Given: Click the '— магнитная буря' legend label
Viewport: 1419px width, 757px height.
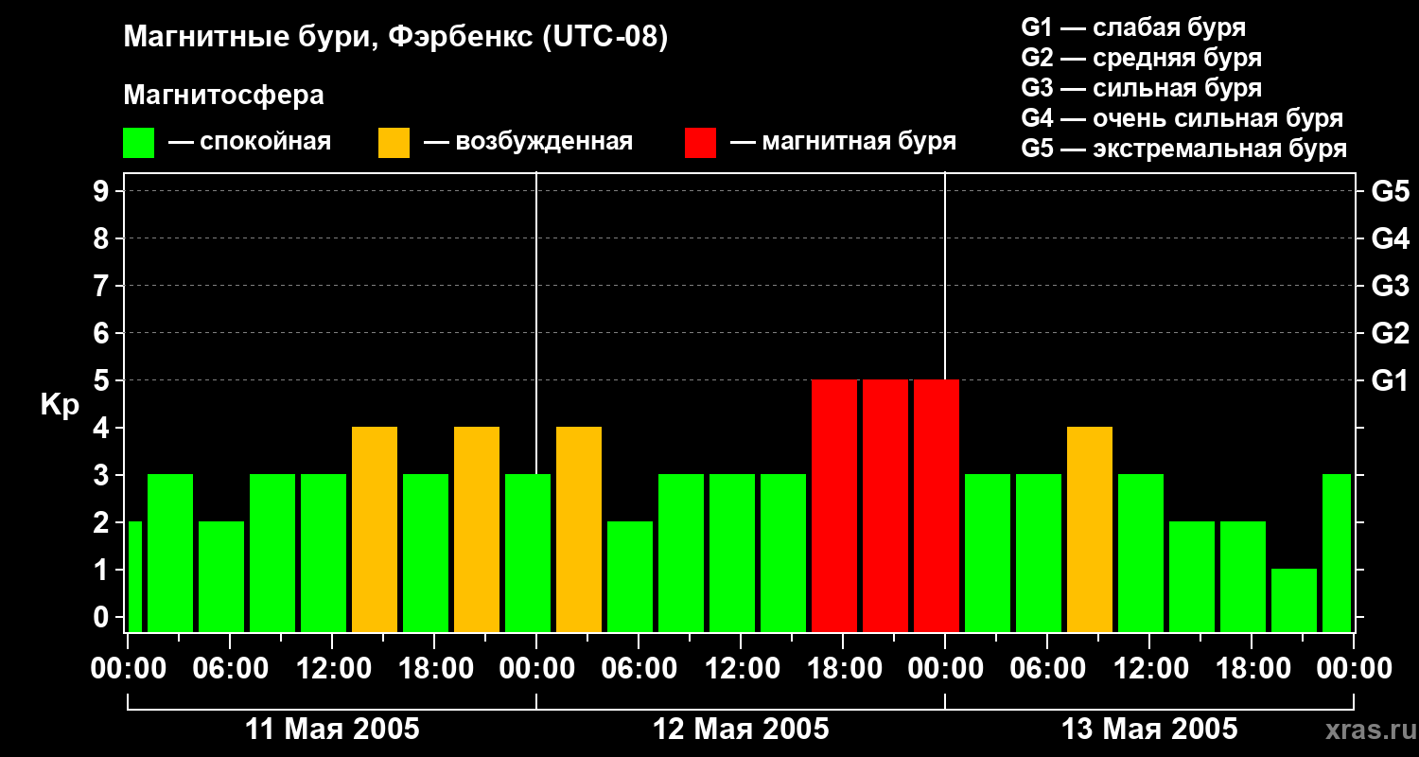Looking at the screenshot, I should click(x=843, y=143).
